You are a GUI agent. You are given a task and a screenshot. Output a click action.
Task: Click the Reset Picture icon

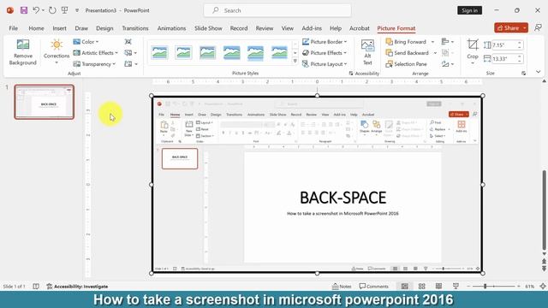131,64
